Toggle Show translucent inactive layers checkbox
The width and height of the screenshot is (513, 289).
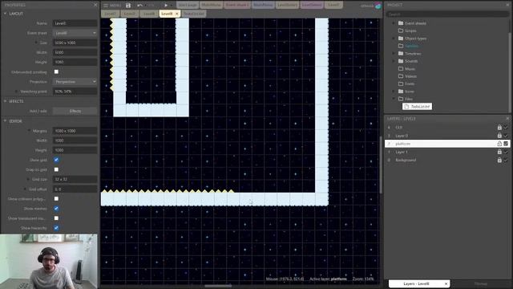coord(56,218)
